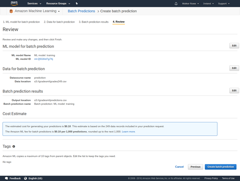Open the Terms of Use link

point(228,178)
